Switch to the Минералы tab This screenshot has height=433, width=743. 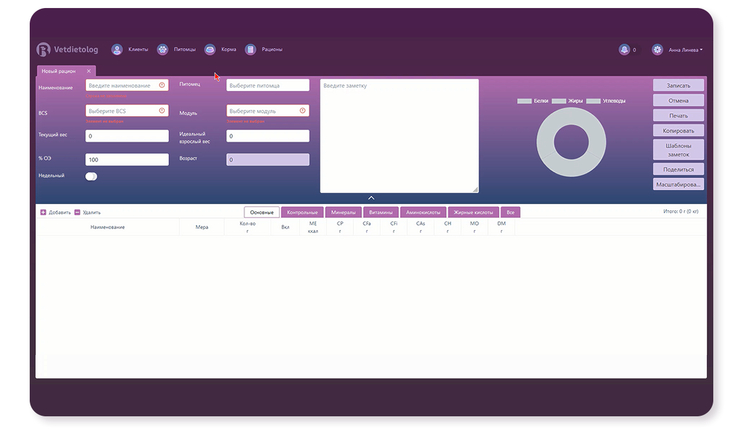[x=343, y=212]
